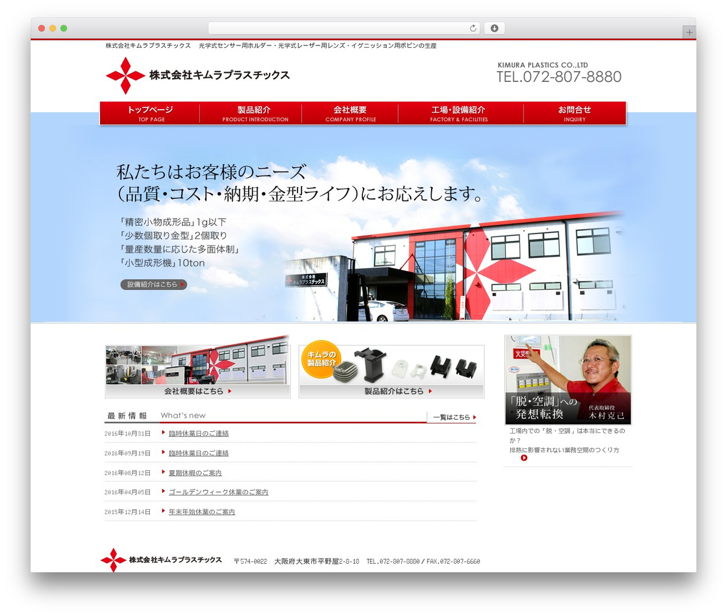727x616 pixels.
Task: Click the red macOS close button
Action: (x=41, y=28)
